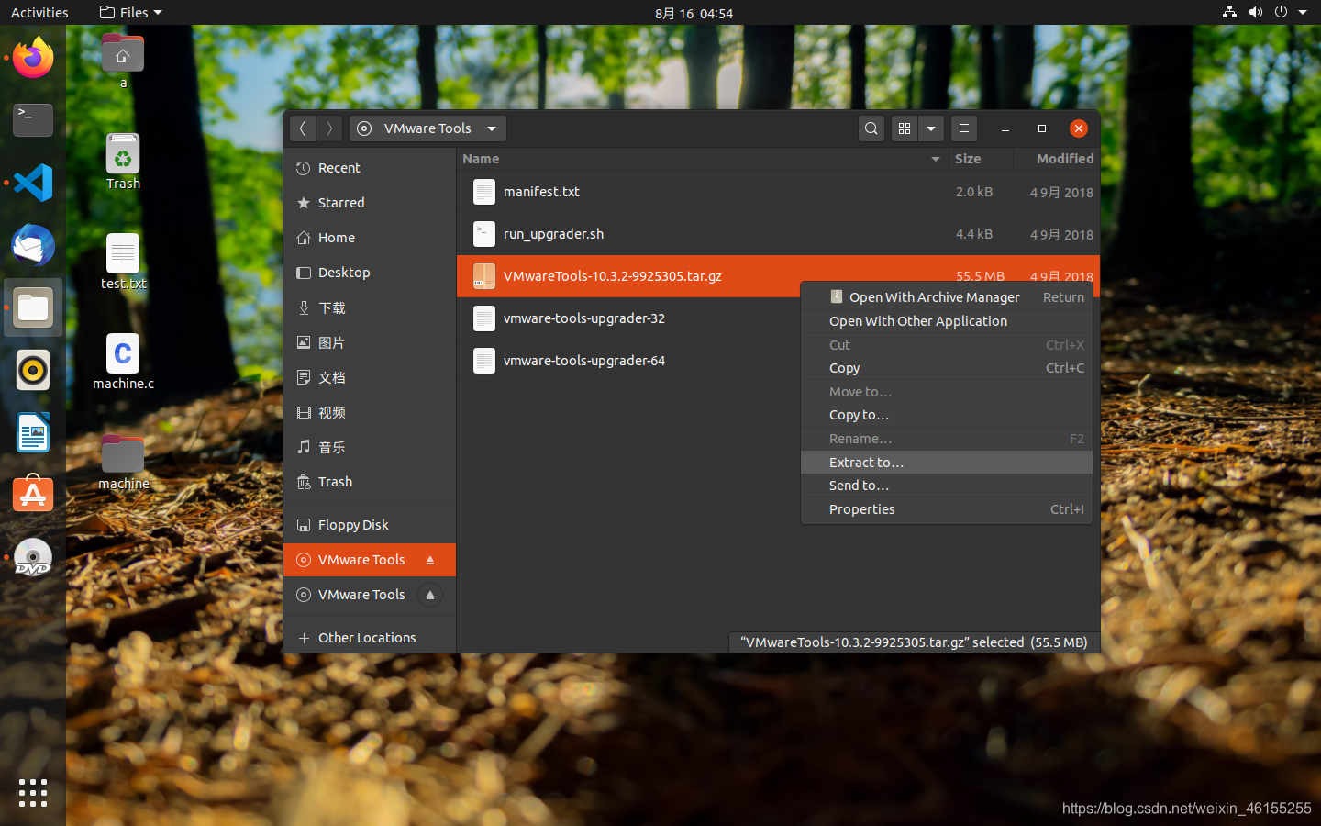Expand the VMware Tools path bar dropdown

click(x=492, y=128)
